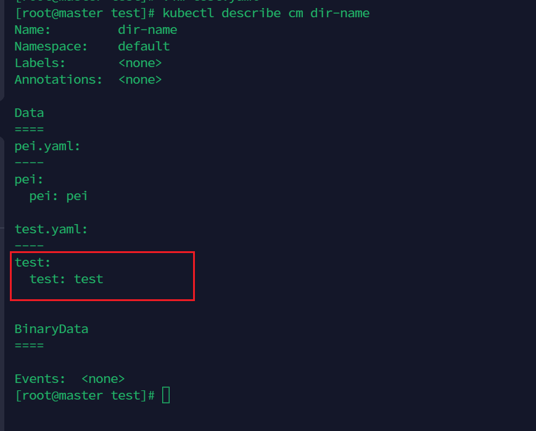Click the BinaryData section heading
This screenshot has width=536, height=431.
click(51, 329)
